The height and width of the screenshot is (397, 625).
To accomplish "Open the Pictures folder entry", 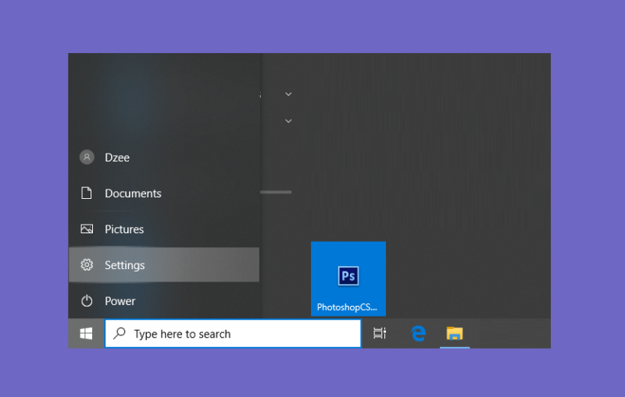I will point(164,229).
